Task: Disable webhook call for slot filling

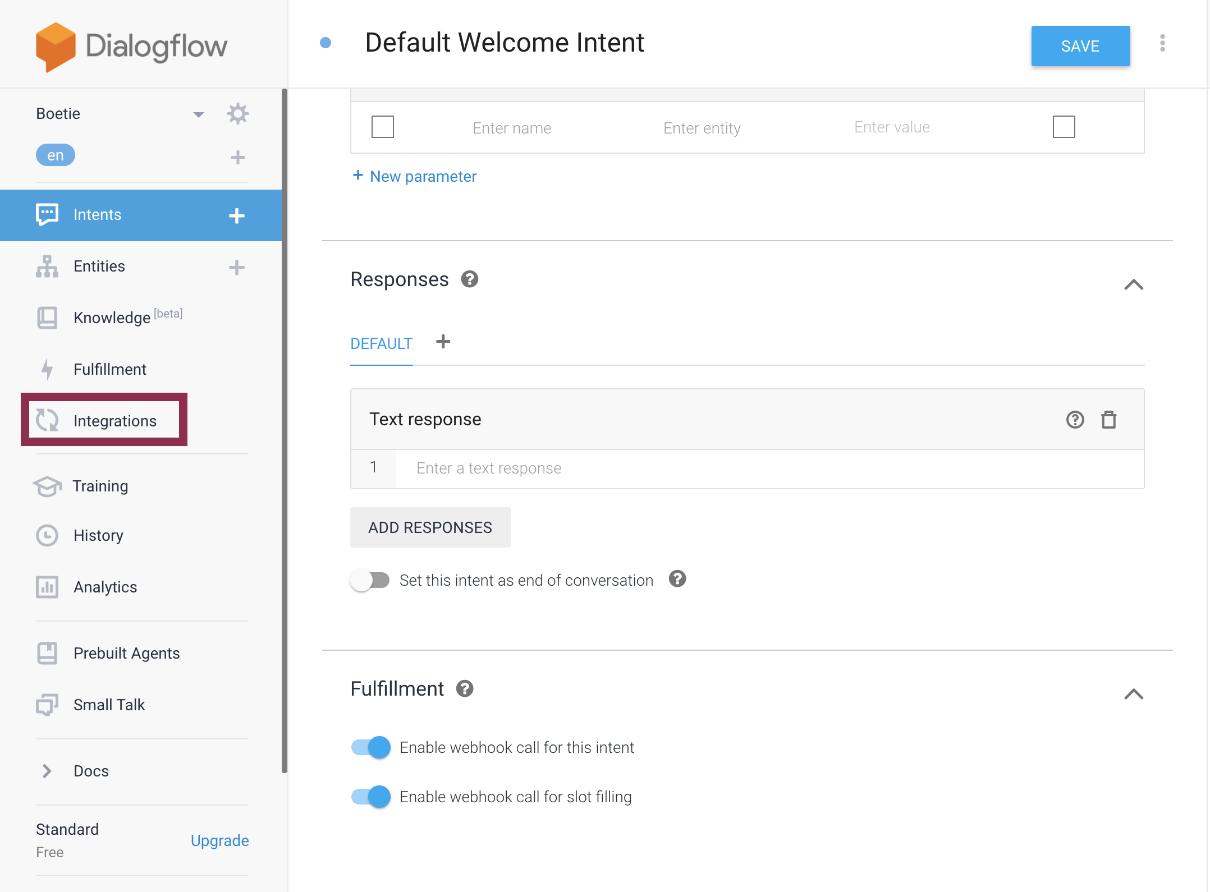Action: (371, 797)
